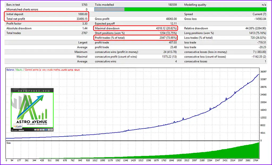Select the 'Initial deposit' label
This screenshot has height=165, width=272.
click(x=15, y=14)
